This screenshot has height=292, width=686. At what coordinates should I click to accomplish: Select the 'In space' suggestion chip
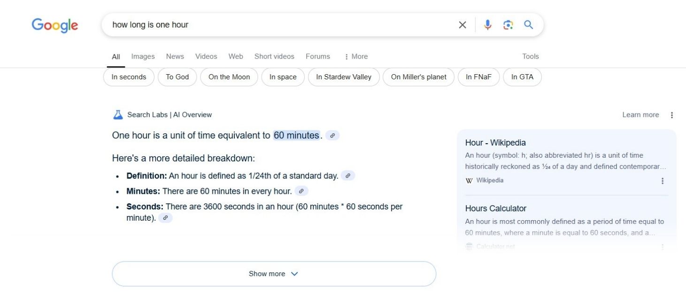pyautogui.click(x=283, y=77)
